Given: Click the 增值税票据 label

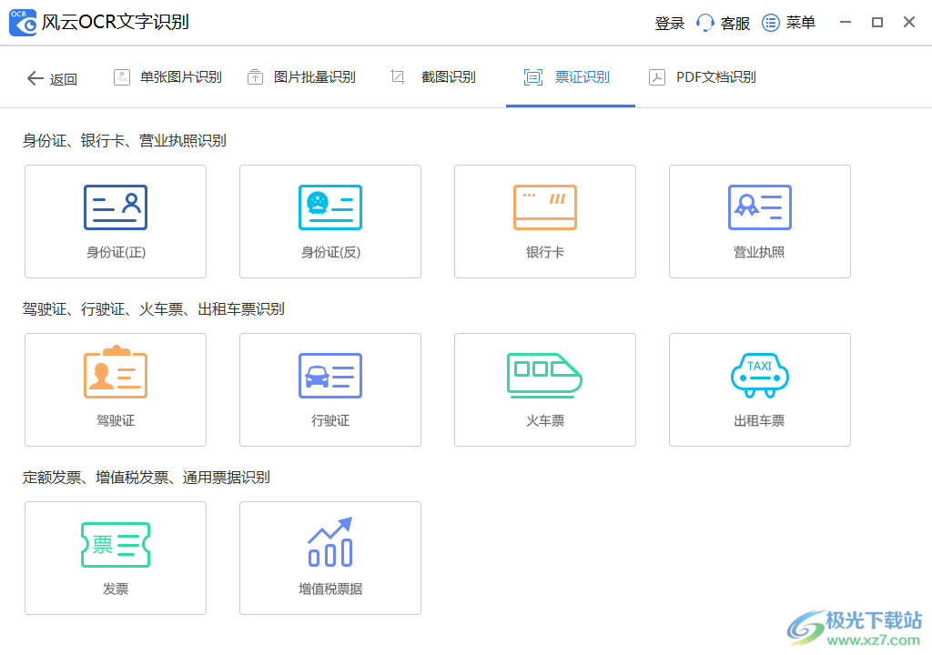Looking at the screenshot, I should (330, 589).
